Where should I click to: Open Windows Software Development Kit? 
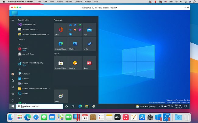point(34,34)
